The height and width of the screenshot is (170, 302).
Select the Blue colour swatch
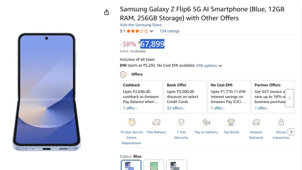[x=131, y=165]
